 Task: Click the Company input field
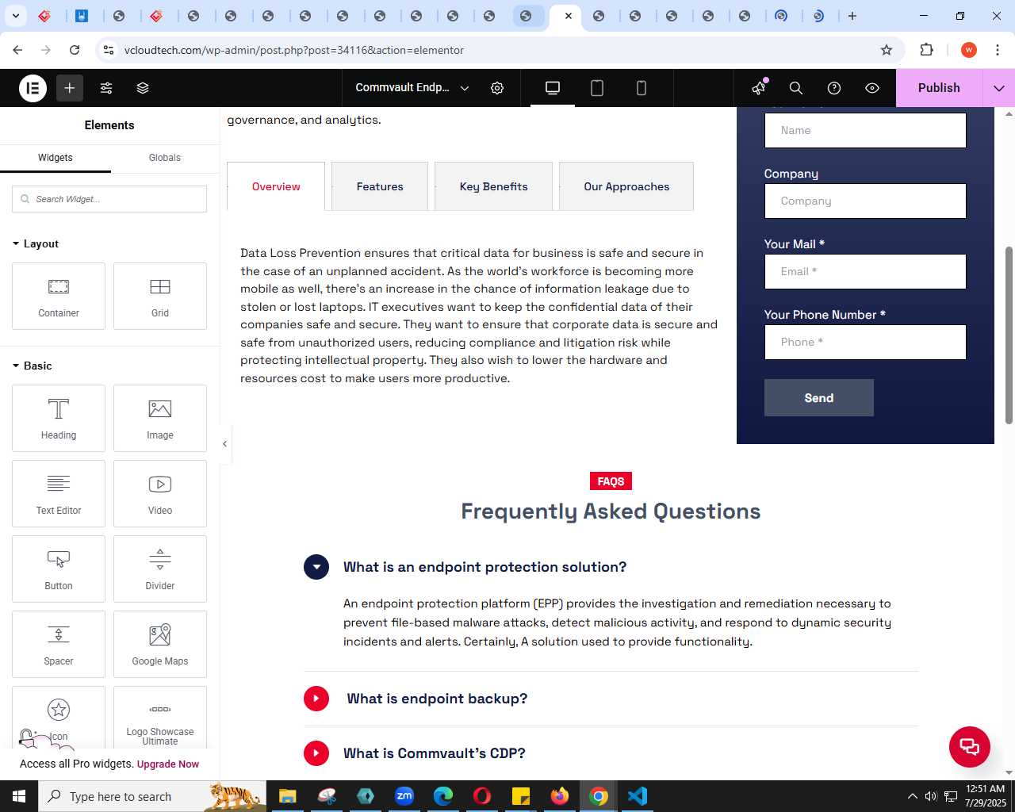coord(865,201)
